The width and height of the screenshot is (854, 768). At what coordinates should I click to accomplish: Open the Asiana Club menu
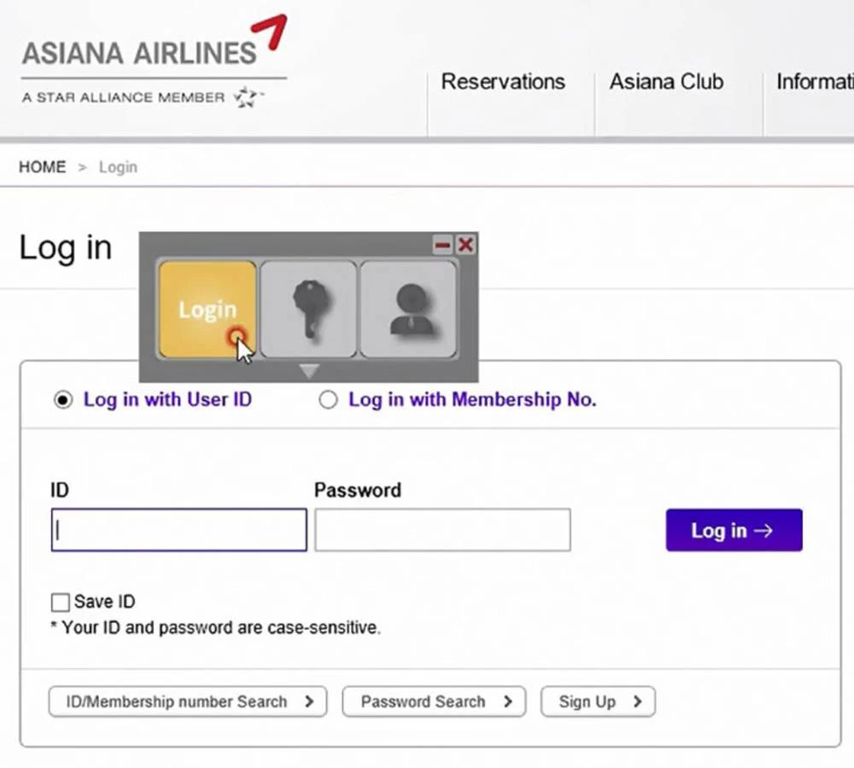click(x=666, y=82)
